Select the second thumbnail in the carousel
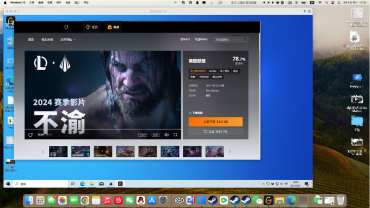This screenshot has width=370, height=208. pyautogui.click(x=81, y=151)
